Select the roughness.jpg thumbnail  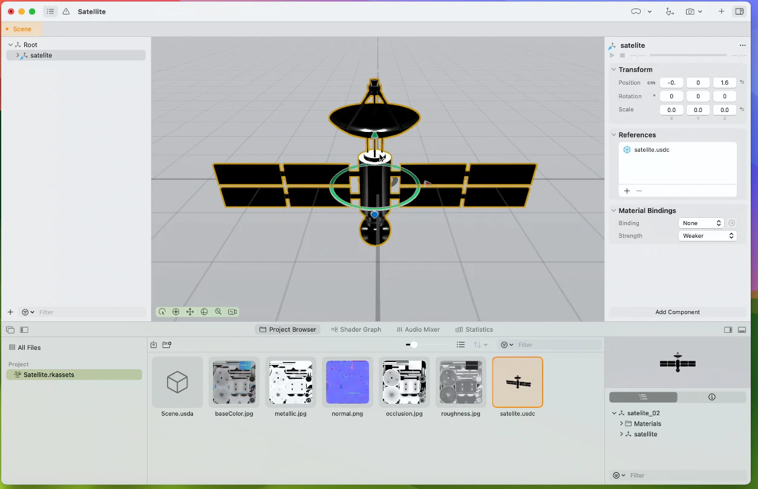[x=461, y=382]
